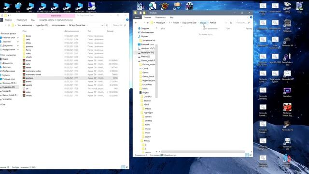Click vertical scrollbar in Particle navigation pane
Image resolution: width=309 pixels, height=174 pixels.
(x=156, y=71)
